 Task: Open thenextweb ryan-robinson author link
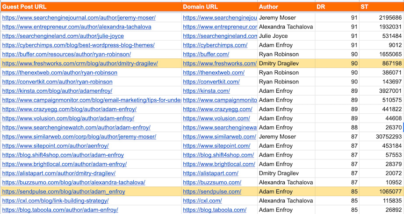point(60,73)
